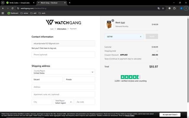
Task: Reload the checkout page
Action: pyautogui.click(x=12, y=8)
